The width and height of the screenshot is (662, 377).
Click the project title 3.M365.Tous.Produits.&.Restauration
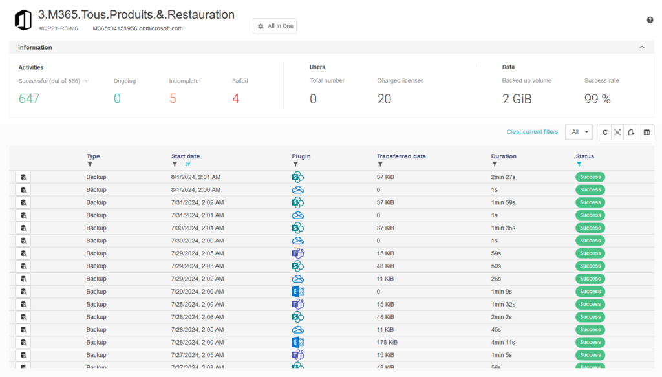(x=136, y=15)
